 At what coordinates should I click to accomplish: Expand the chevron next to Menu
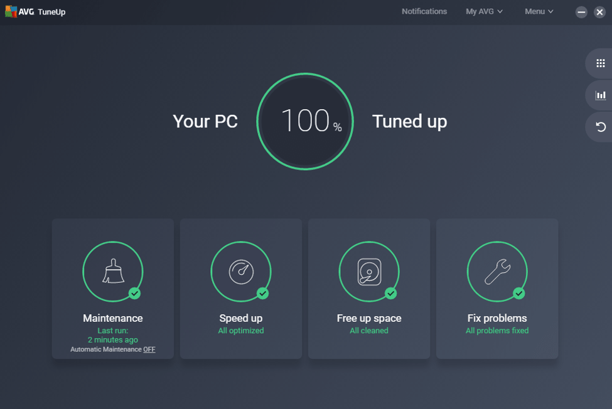(x=552, y=11)
